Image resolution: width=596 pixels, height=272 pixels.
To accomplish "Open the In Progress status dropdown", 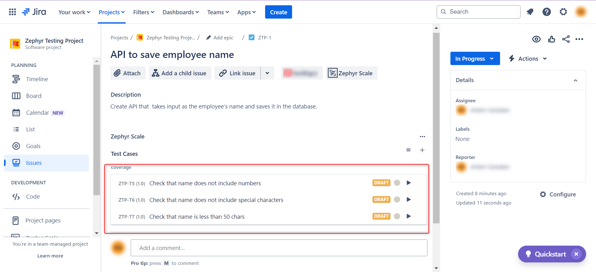I will click(x=475, y=59).
